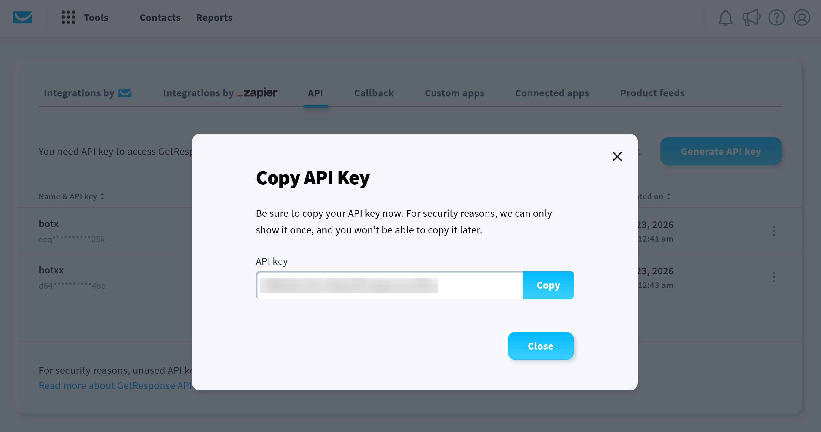Close the Copy API Key dialog with X

pos(617,156)
